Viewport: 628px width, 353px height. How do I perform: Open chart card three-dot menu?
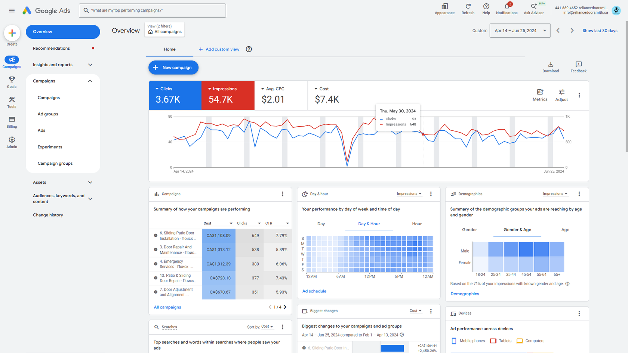click(579, 95)
